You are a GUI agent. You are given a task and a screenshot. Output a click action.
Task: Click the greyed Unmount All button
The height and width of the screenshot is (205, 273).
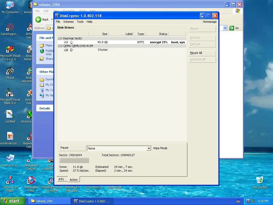click(x=202, y=59)
